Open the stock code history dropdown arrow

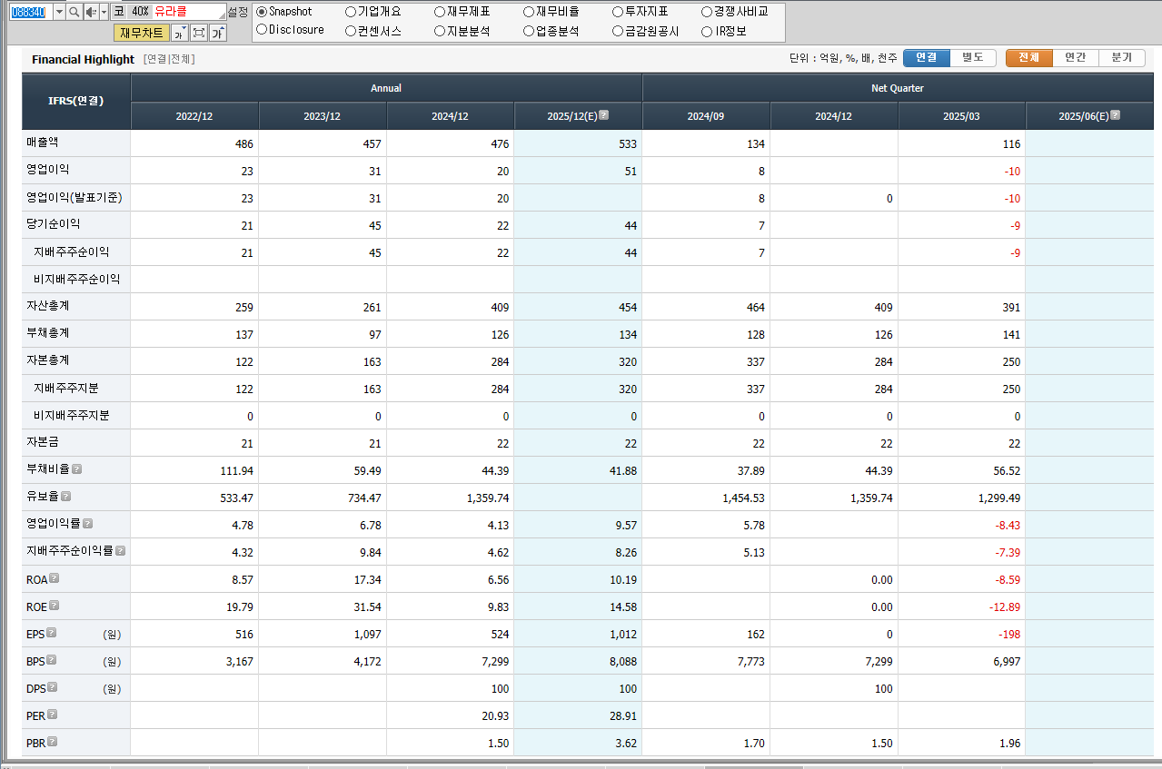point(59,12)
